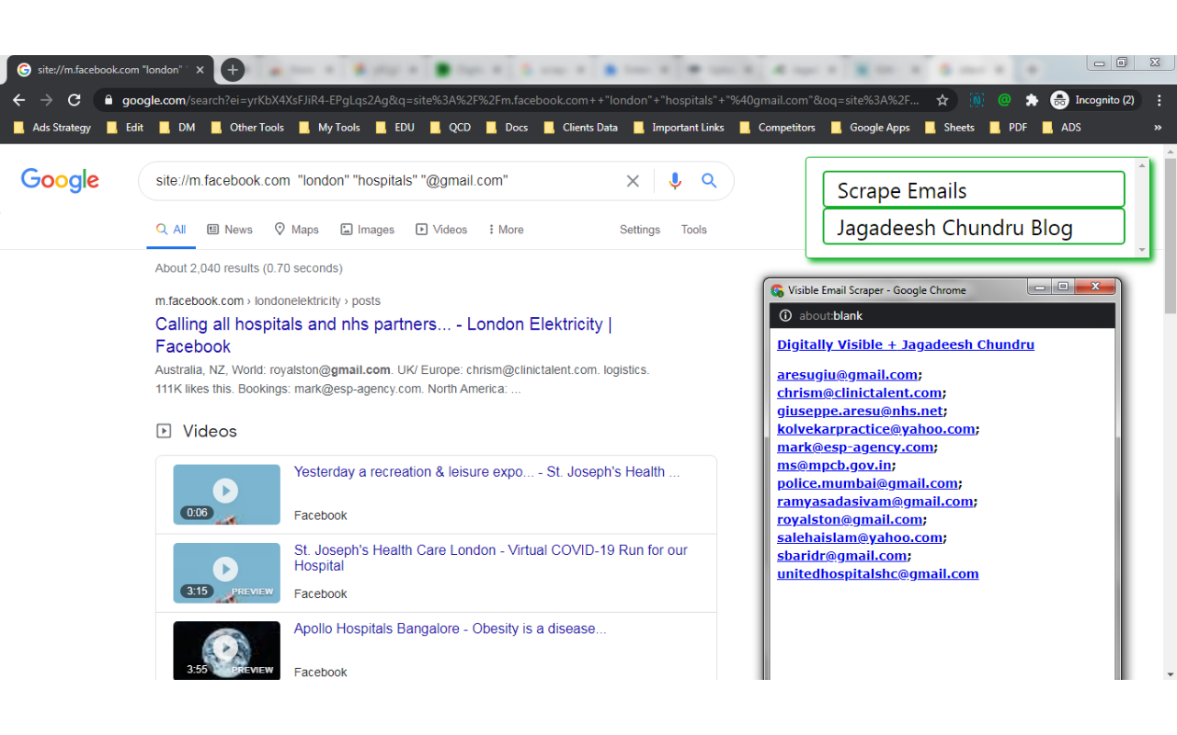Select the All results tab
The image size is (1177, 735).
(171, 230)
